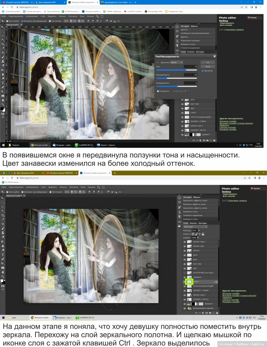Hide the трещины layer via eye icon

[185, 277]
